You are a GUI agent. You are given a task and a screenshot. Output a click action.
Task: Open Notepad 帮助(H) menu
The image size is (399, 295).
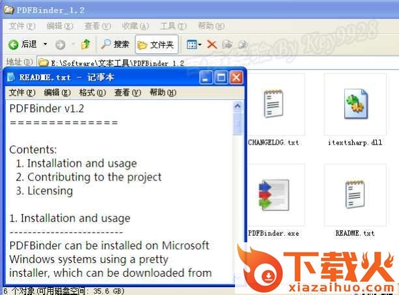[x=163, y=92]
